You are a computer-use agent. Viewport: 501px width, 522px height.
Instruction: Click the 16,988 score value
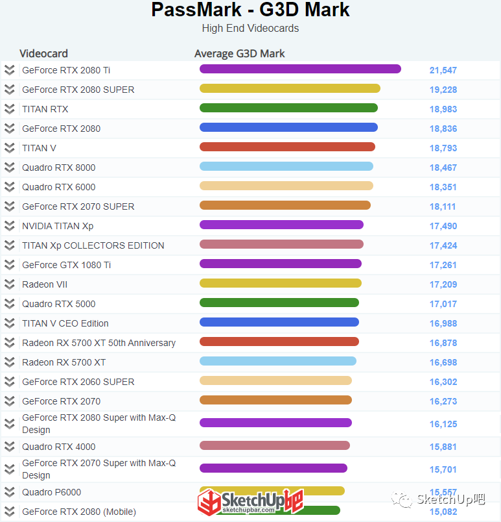point(443,323)
